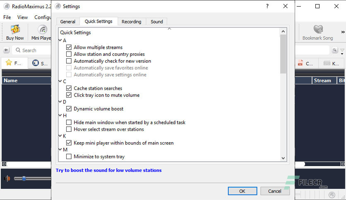Click the small square icon below the station list
Viewport: 346px width, 200px height.
4,164
